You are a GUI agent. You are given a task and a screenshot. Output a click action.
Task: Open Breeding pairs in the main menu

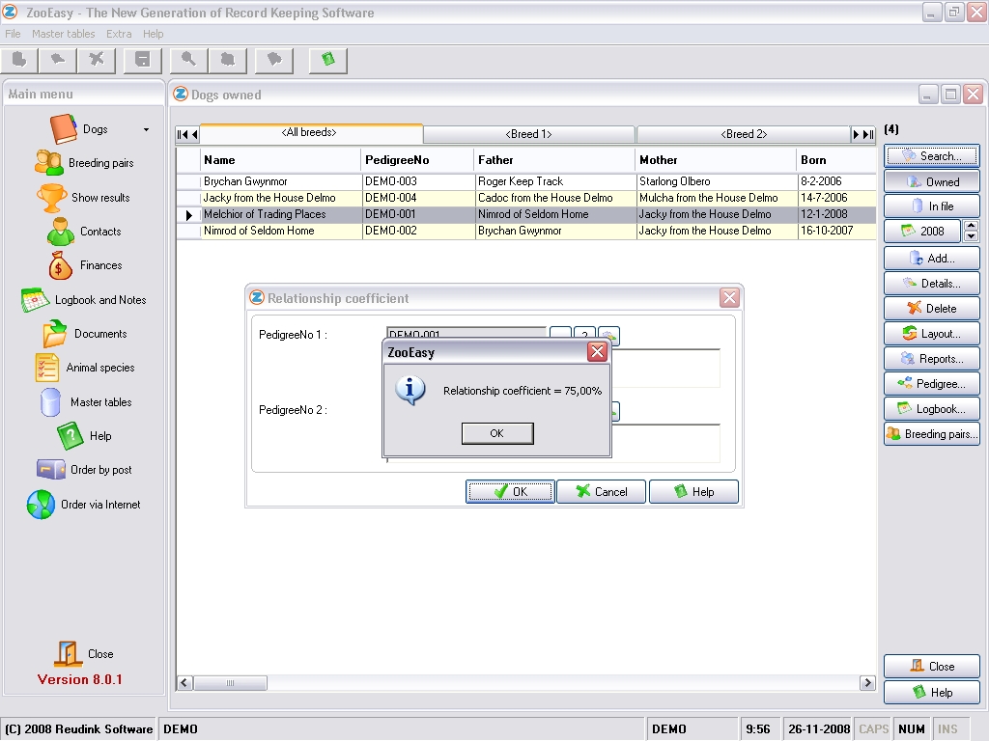(85, 163)
